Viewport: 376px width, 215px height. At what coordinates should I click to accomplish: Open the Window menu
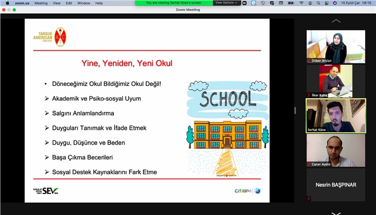84,3
